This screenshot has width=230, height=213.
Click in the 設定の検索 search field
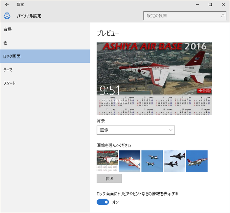pos(185,16)
